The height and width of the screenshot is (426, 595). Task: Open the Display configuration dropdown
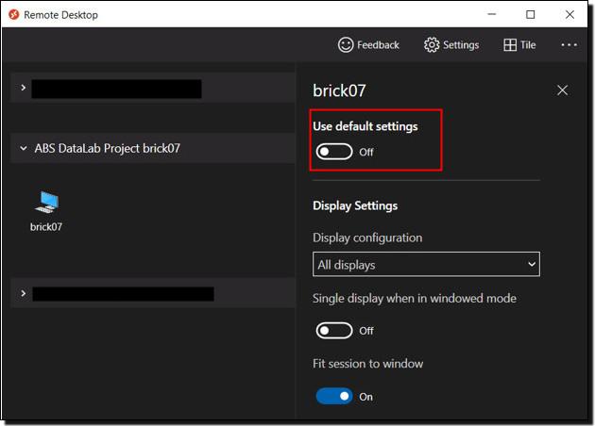point(426,264)
